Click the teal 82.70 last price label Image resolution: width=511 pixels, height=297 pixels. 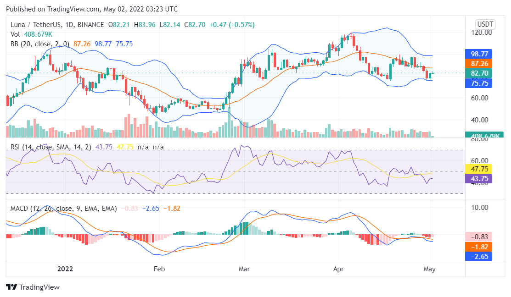click(x=479, y=73)
